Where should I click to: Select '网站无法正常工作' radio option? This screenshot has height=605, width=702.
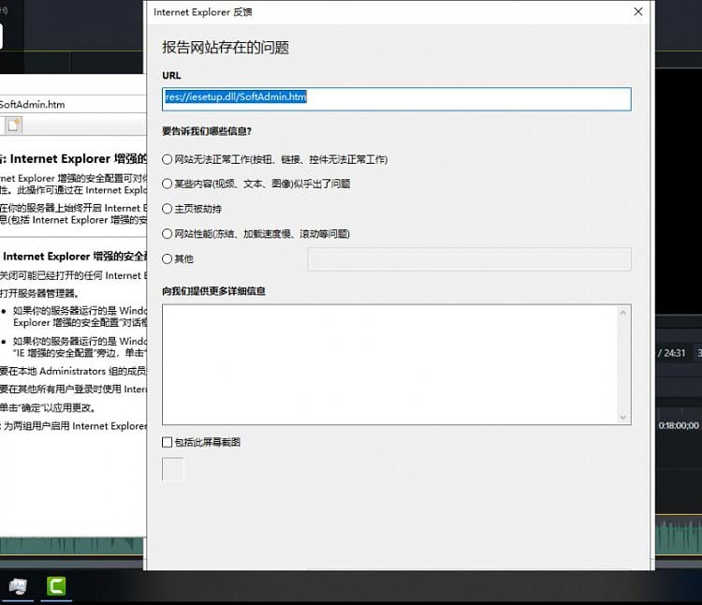coord(167,159)
